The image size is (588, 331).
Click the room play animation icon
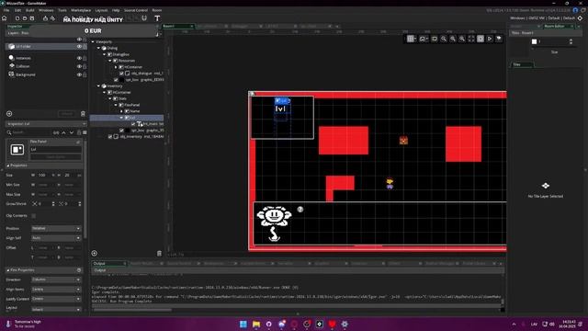[490, 39]
